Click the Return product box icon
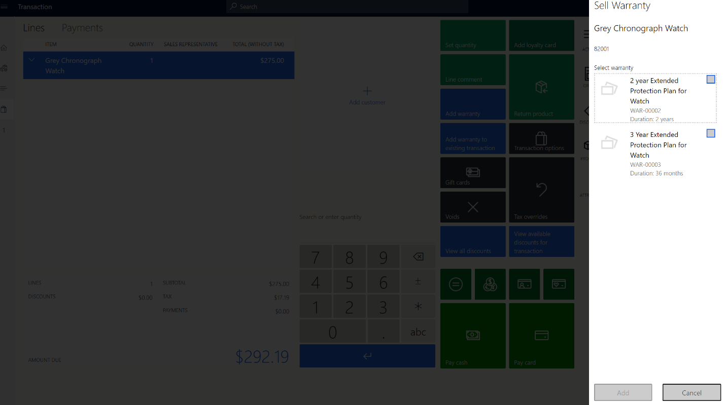Screen dimensions: 726x405 click(541, 87)
